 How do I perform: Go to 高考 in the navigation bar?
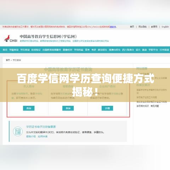[87, 50]
